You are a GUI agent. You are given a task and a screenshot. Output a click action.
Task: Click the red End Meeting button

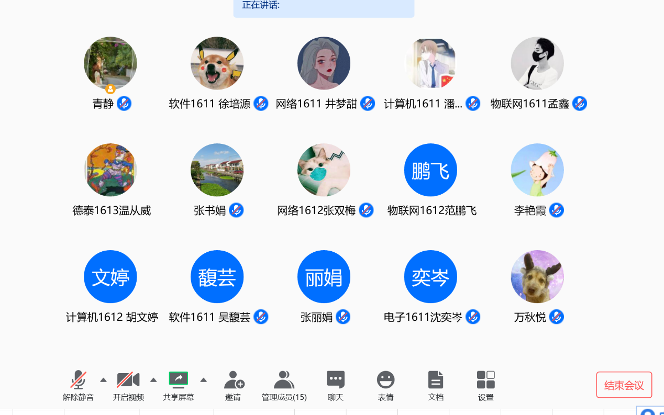(624, 385)
